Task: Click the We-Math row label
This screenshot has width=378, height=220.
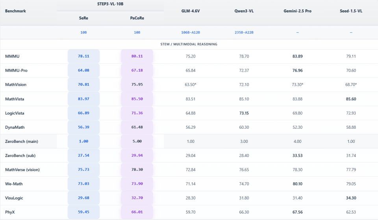Action: [x=14, y=184]
